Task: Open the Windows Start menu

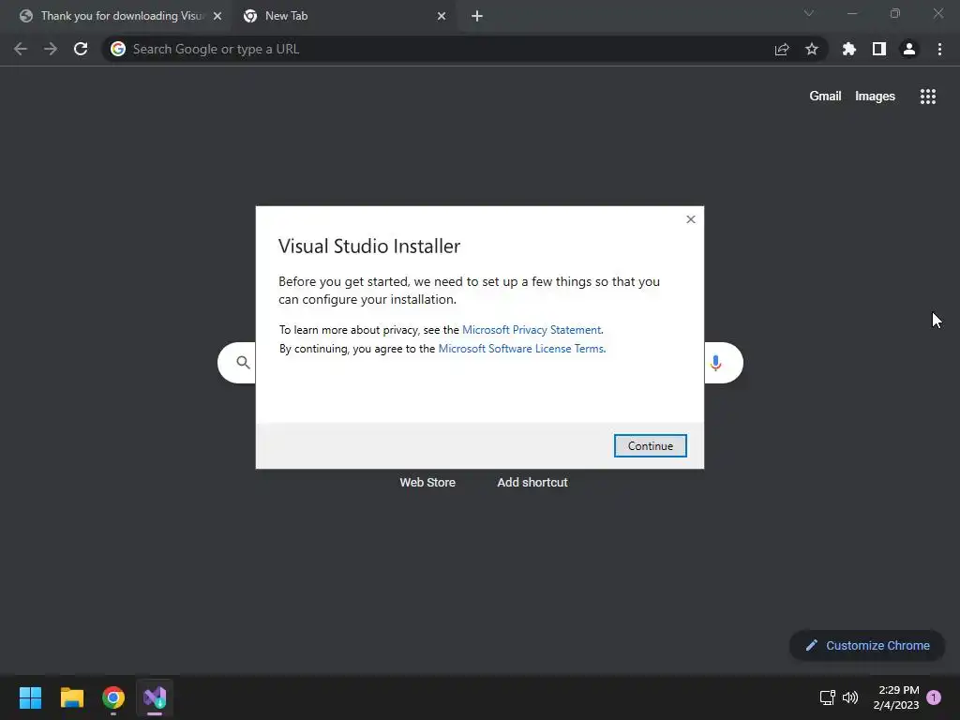Action: (x=31, y=697)
